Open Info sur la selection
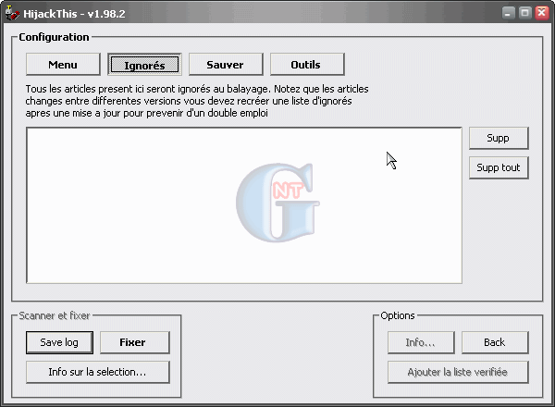The image size is (555, 407). point(98,373)
